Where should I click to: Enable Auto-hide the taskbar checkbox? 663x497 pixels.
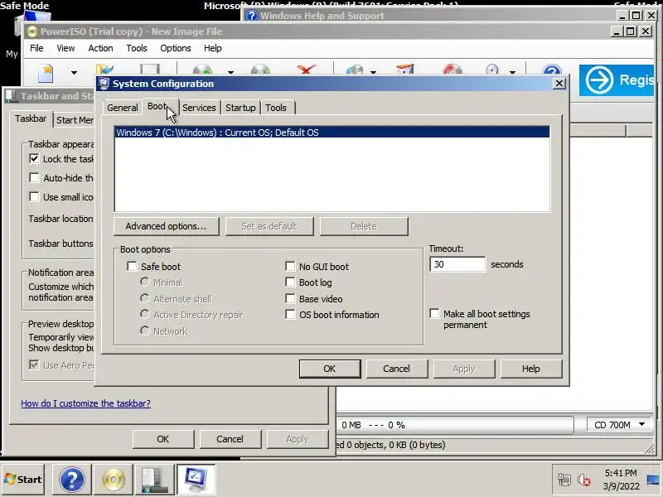click(x=34, y=177)
